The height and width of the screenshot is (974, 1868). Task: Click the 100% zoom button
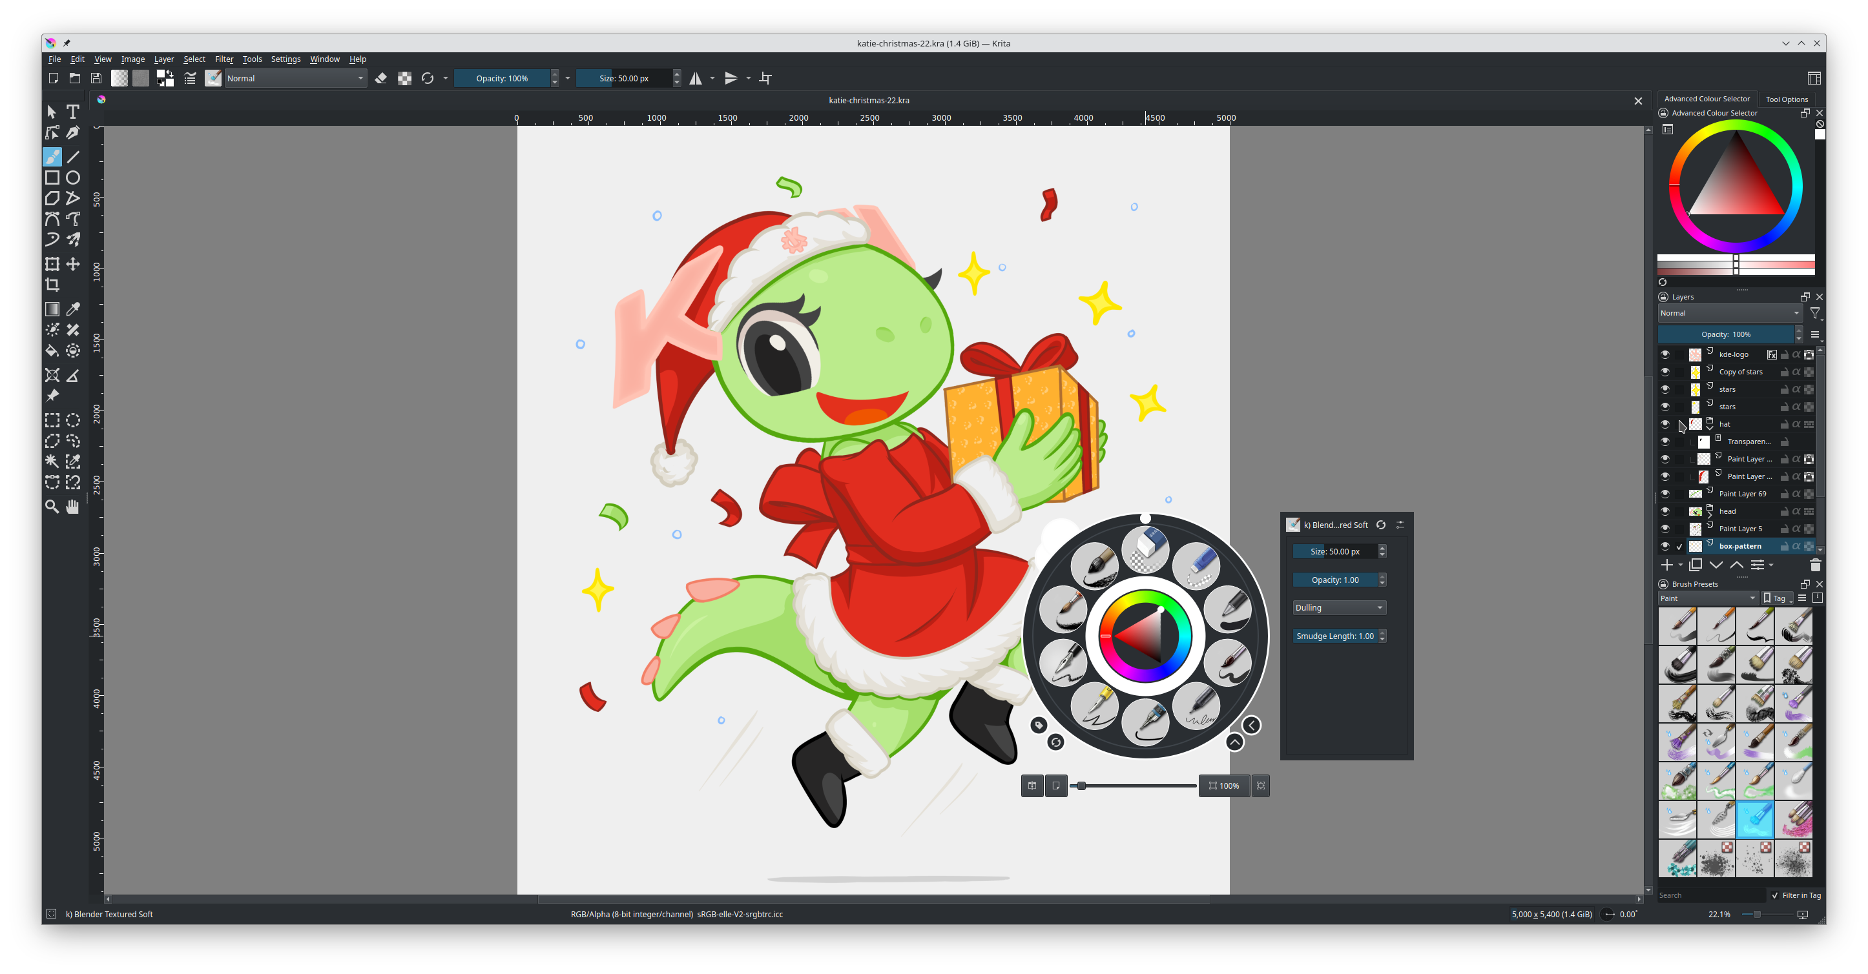[1224, 786]
